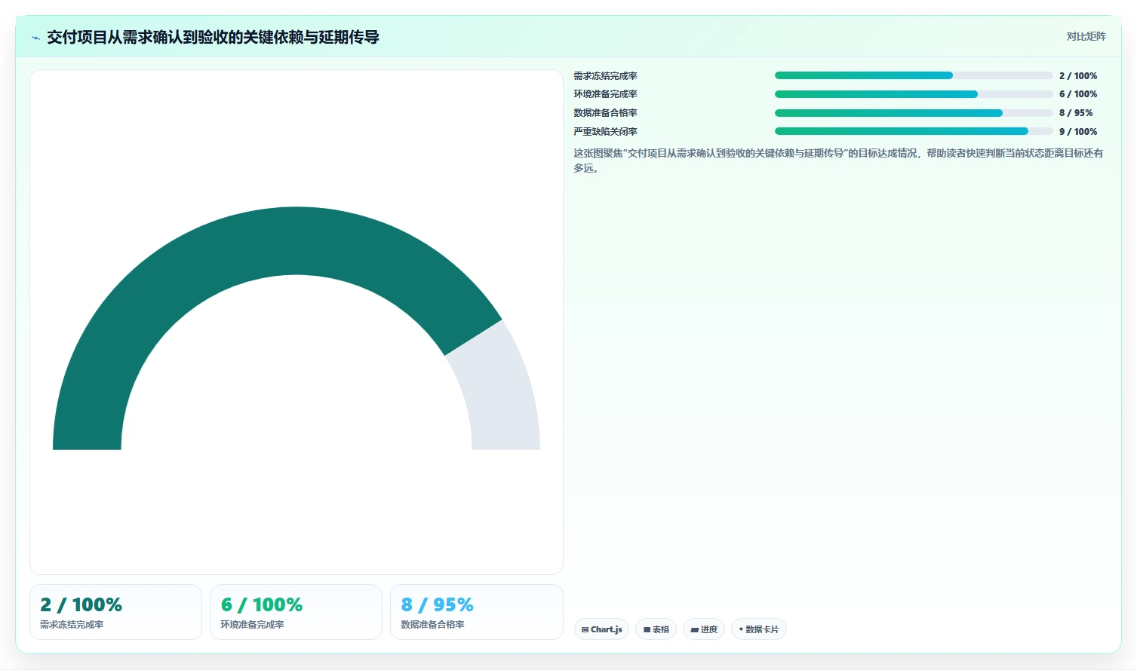Image resolution: width=1137 pixels, height=670 pixels.
Task: Click the 环境准备完成率 label in the progress list
Action: (x=605, y=94)
